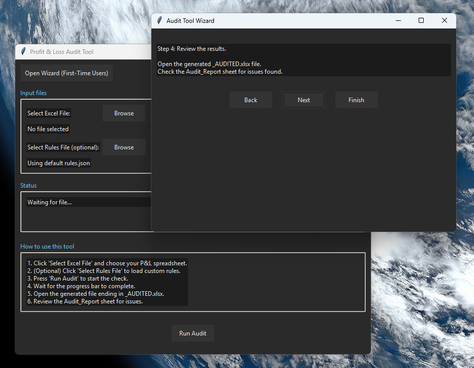Click the Profit & Loss Audit Tool feather icon
The height and width of the screenshot is (368, 474).
tap(23, 52)
